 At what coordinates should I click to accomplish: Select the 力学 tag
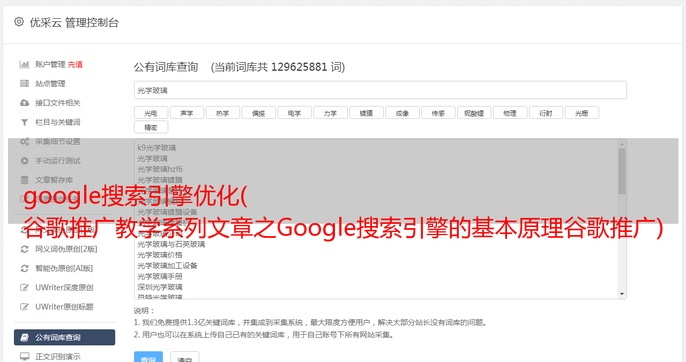(331, 112)
